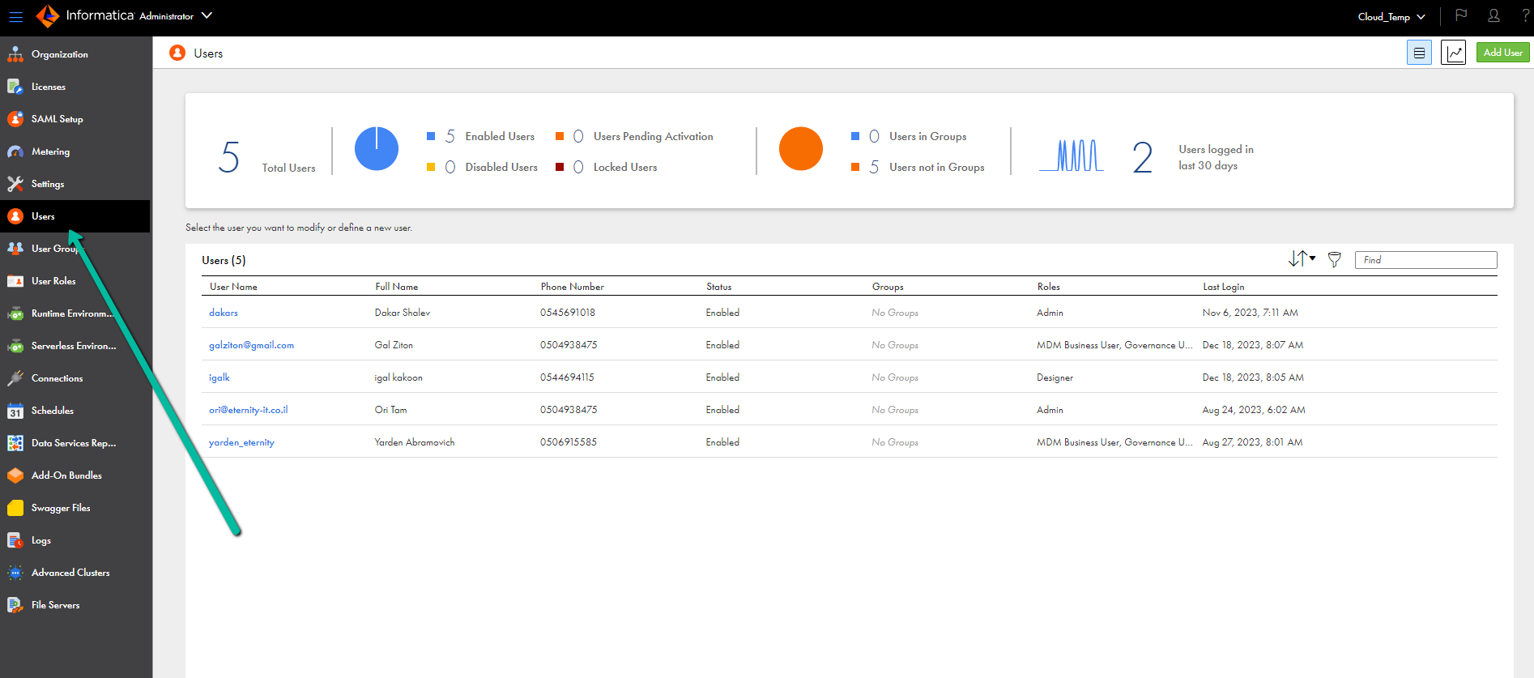1534x678 pixels.
Task: Go to SAML Setup in sidebar
Action: [57, 119]
